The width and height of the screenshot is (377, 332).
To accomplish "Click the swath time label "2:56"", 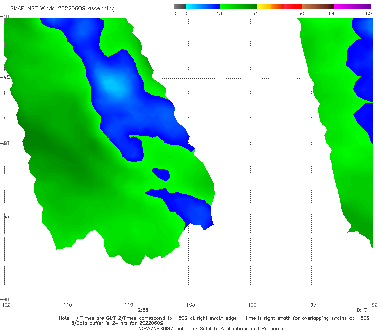I will coord(143,310).
